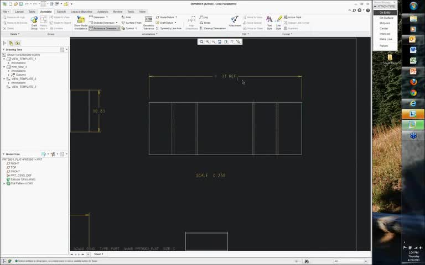425x265 pixels.
Task: Switch to the Review ribbon tab
Action: pos(118,12)
